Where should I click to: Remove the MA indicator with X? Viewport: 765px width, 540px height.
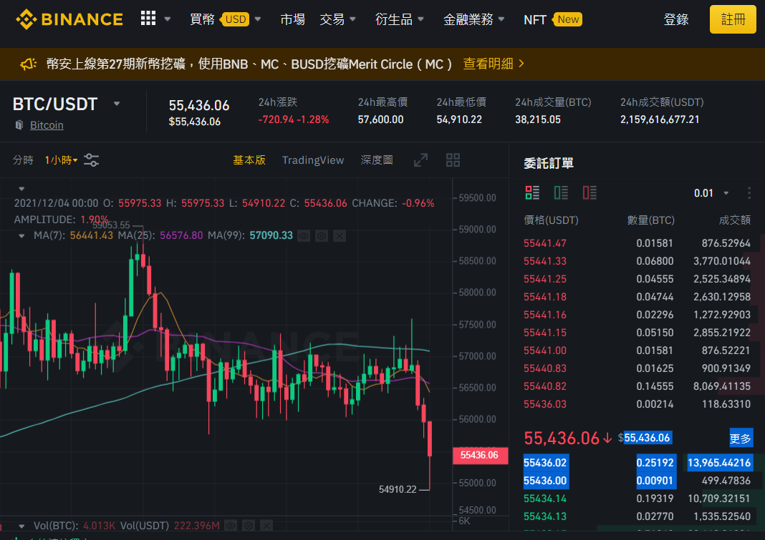[x=340, y=236]
